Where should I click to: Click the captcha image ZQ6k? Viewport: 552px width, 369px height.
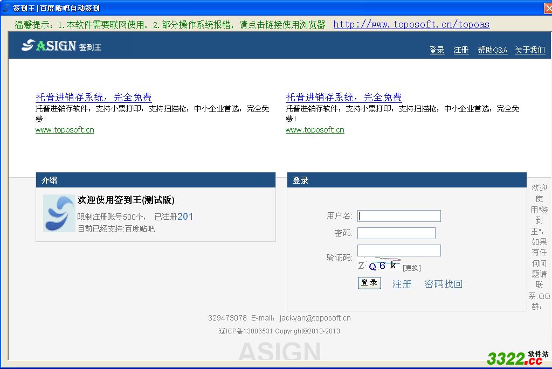379,265
